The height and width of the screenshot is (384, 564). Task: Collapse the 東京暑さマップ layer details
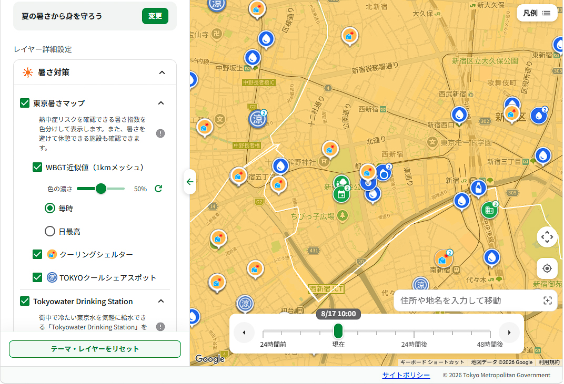pyautogui.click(x=161, y=103)
